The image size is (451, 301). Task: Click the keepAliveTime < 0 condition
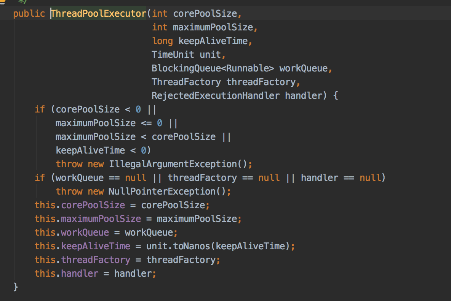pyautogui.click(x=101, y=150)
